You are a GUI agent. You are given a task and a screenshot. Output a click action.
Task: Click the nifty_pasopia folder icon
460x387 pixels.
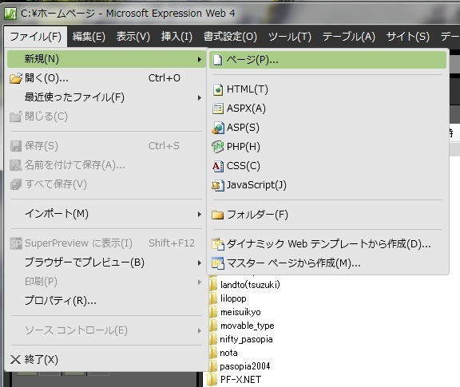tap(213, 339)
